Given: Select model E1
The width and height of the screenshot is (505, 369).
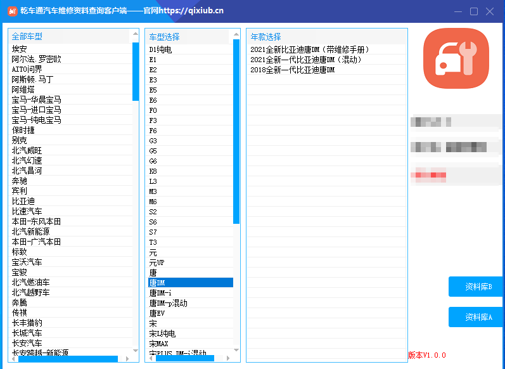Looking at the screenshot, I should click(x=190, y=60).
